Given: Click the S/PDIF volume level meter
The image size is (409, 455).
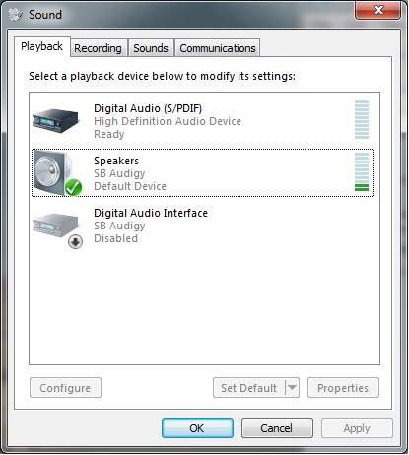Looking at the screenshot, I should [362, 120].
